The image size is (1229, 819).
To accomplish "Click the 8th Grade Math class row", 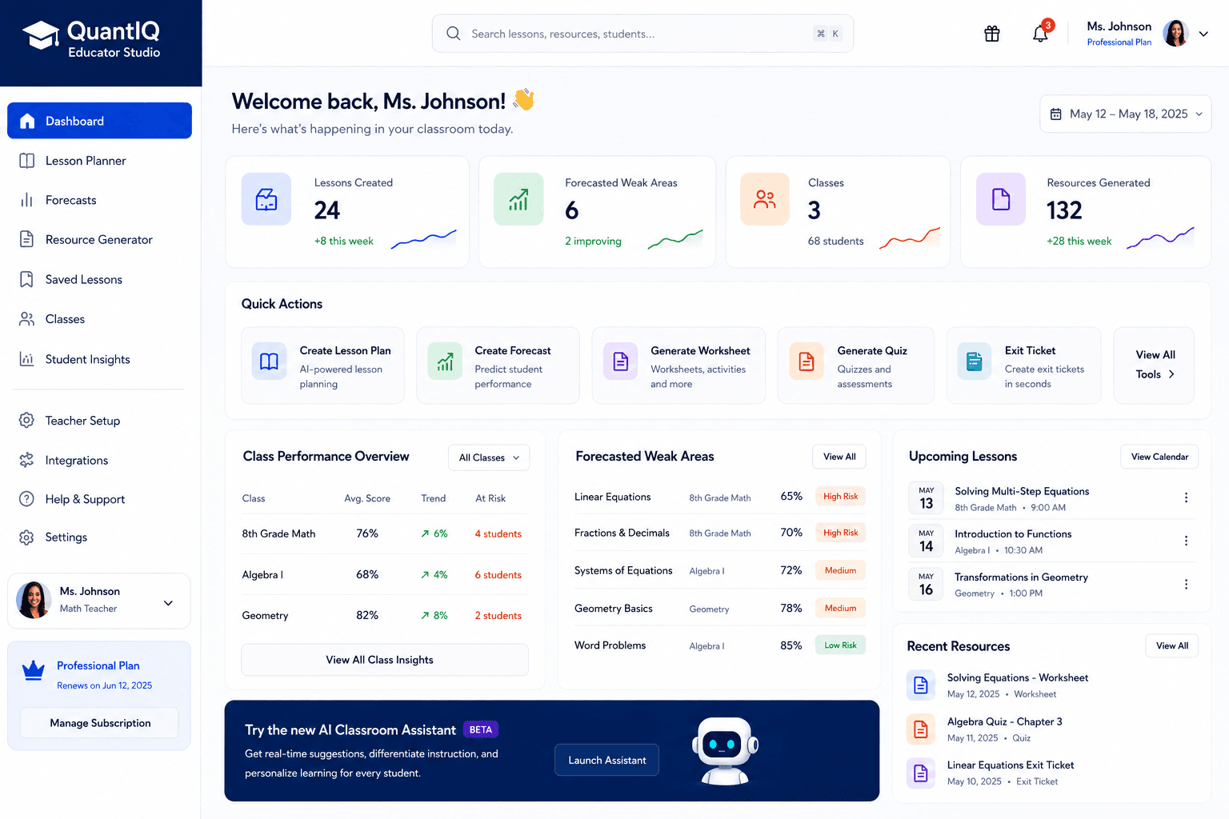I will pos(385,533).
